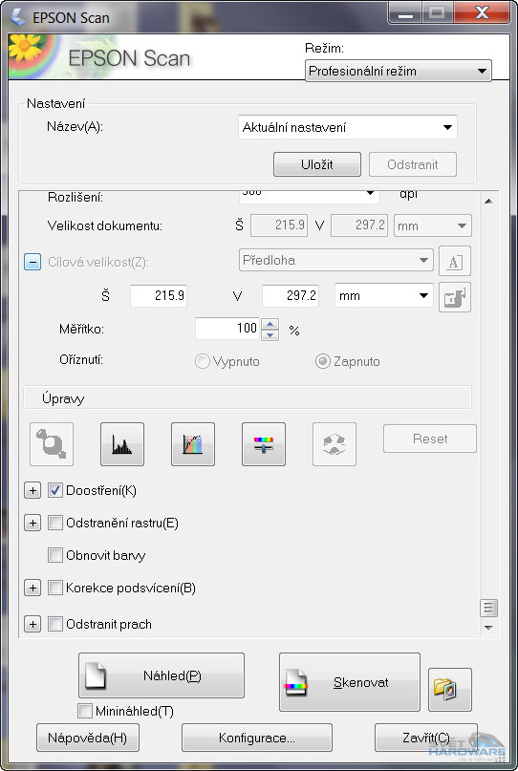Increase Měřítko with the up arrow

point(270,324)
